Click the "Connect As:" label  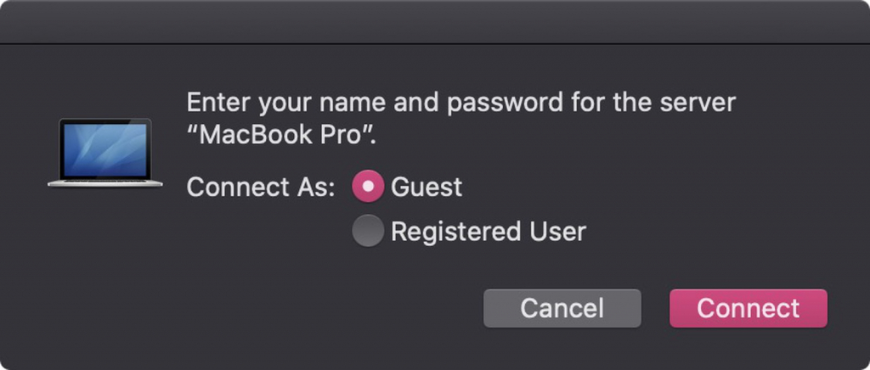pyautogui.click(x=261, y=187)
